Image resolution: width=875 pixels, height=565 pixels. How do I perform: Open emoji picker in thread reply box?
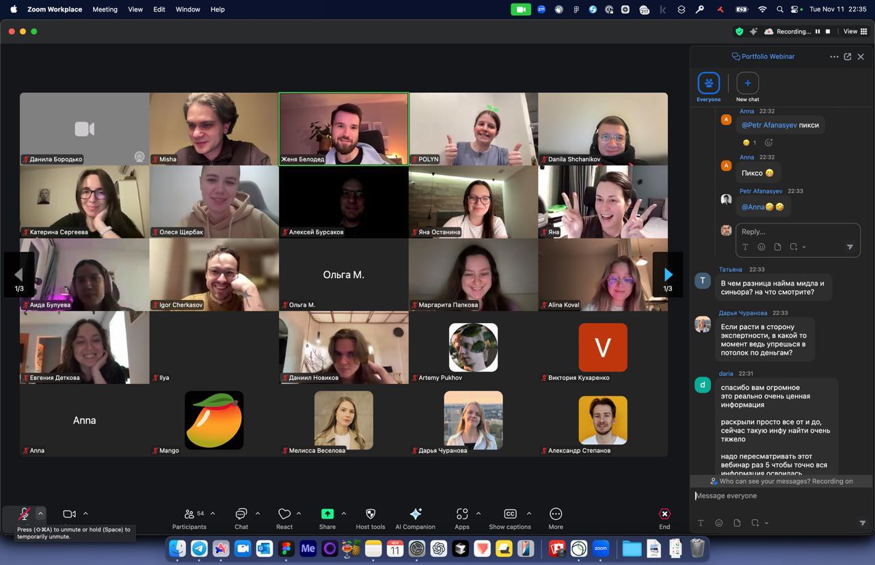click(x=762, y=247)
